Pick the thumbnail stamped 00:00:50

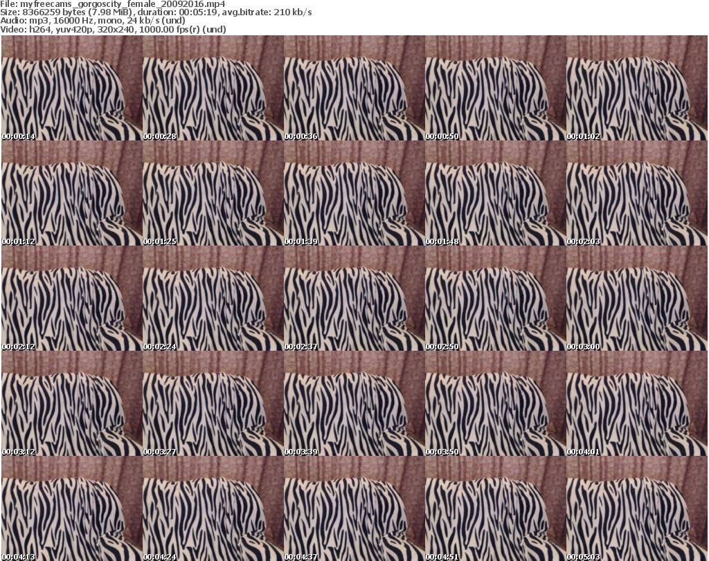pos(495,88)
